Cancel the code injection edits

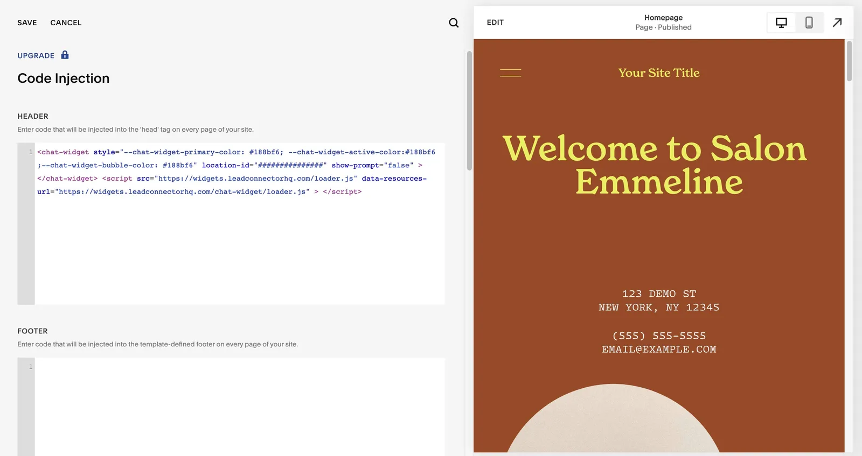coord(66,23)
